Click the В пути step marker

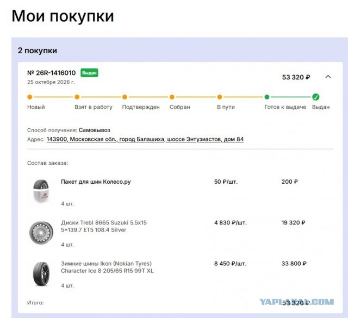pos(220,97)
